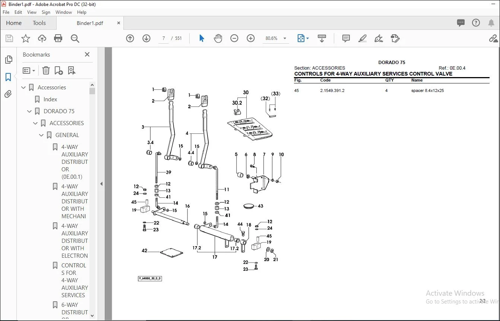Open bookmark 4-WAY AUXILIARY DISTRIBUTOR WITH ELECTRON
This screenshot has height=321, width=500.
click(75, 241)
